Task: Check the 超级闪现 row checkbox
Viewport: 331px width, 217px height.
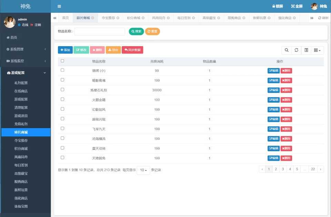Action: click(x=62, y=118)
